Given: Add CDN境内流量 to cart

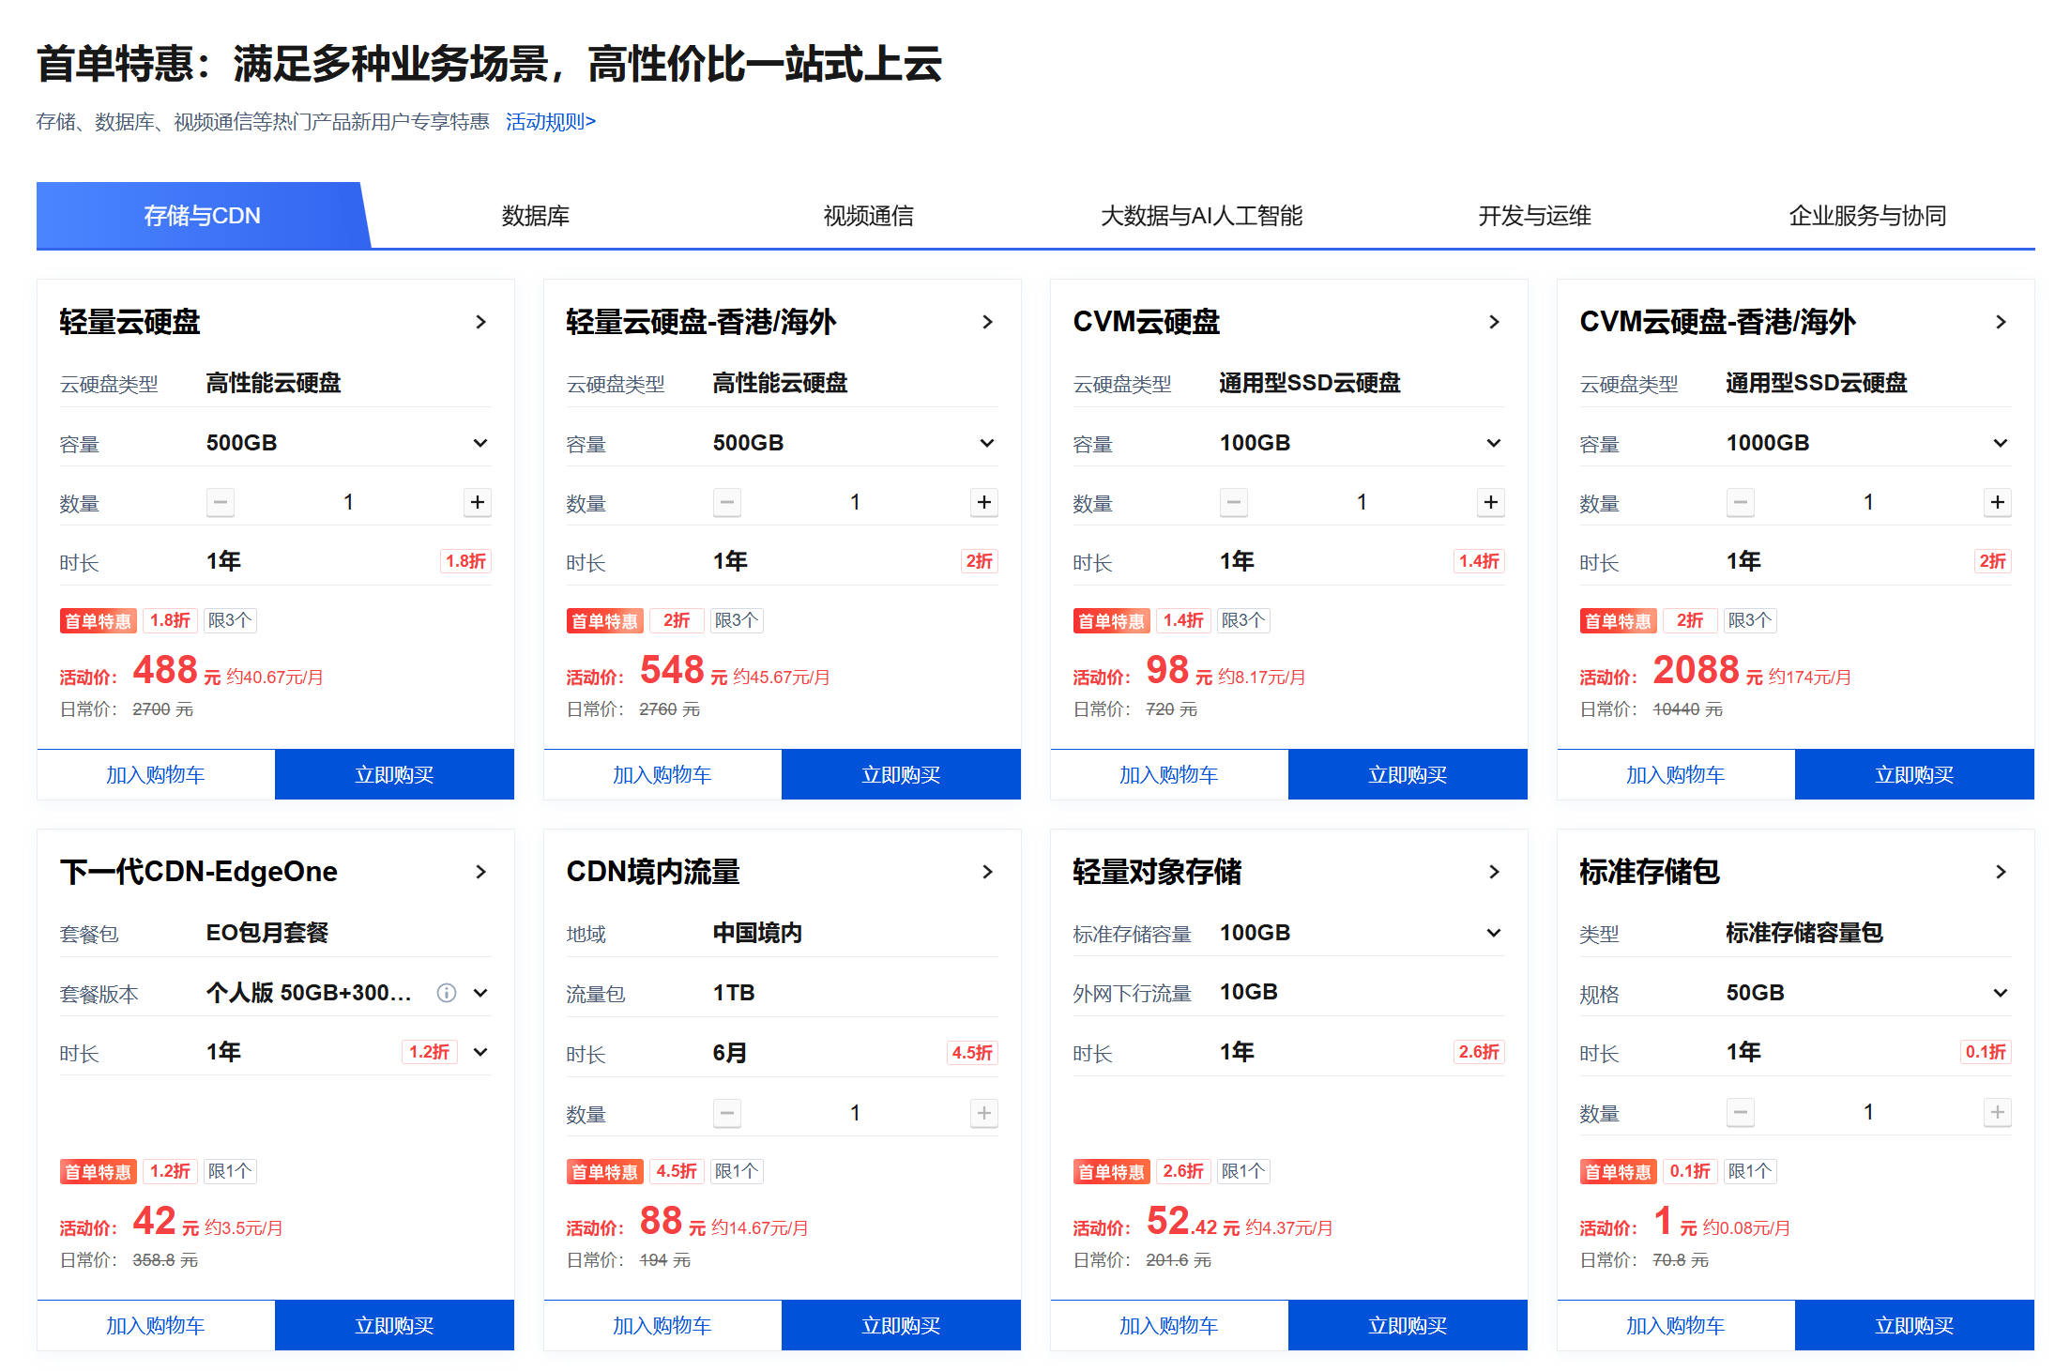Looking at the screenshot, I should tap(662, 1325).
